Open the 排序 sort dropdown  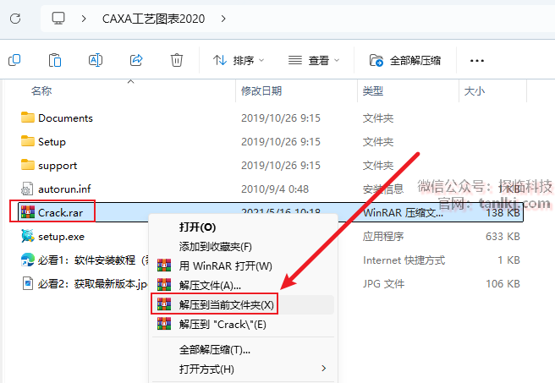pyautogui.click(x=239, y=61)
